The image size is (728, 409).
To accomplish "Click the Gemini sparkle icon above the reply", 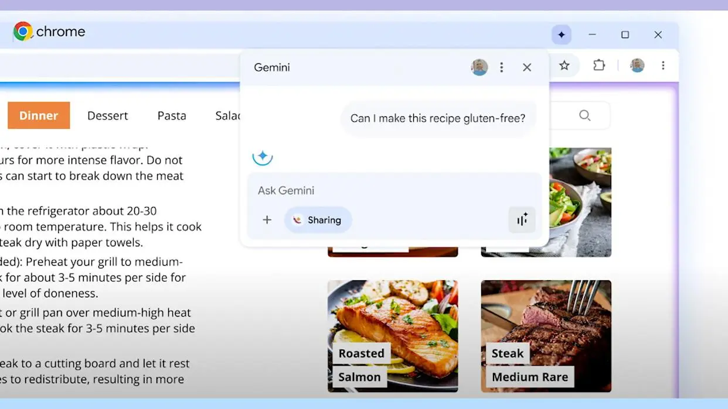I will (263, 156).
